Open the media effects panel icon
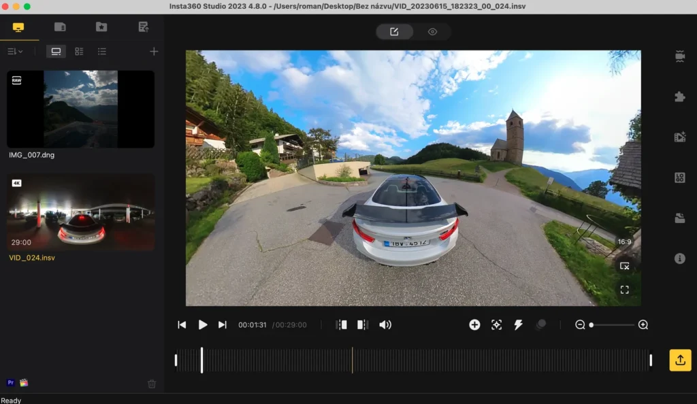This screenshot has height=404, width=697. 680,137
